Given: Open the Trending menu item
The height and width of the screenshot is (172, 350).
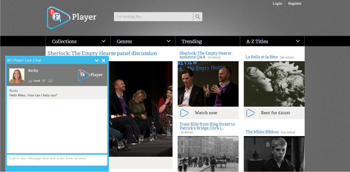Looking at the screenshot, I should point(208,41).
